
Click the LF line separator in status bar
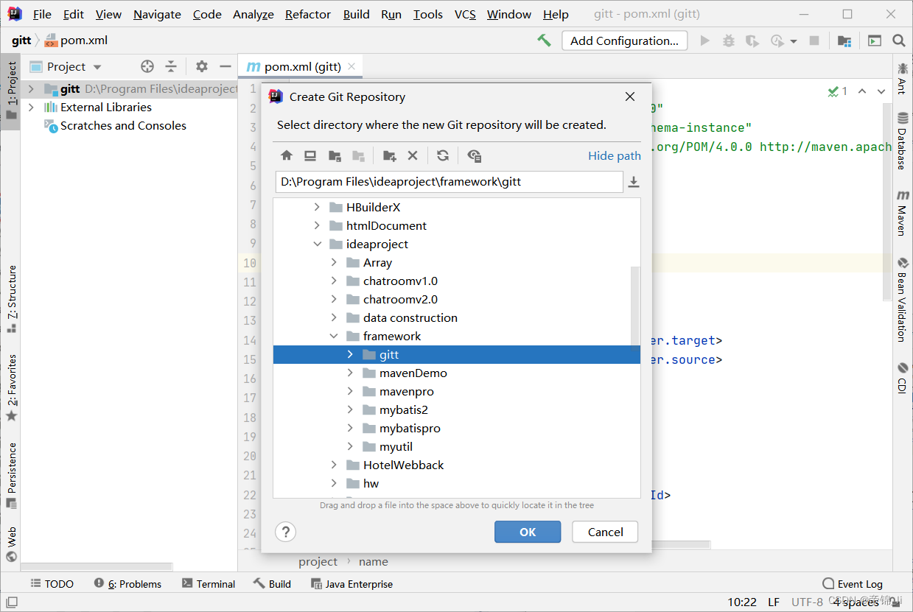tap(774, 602)
